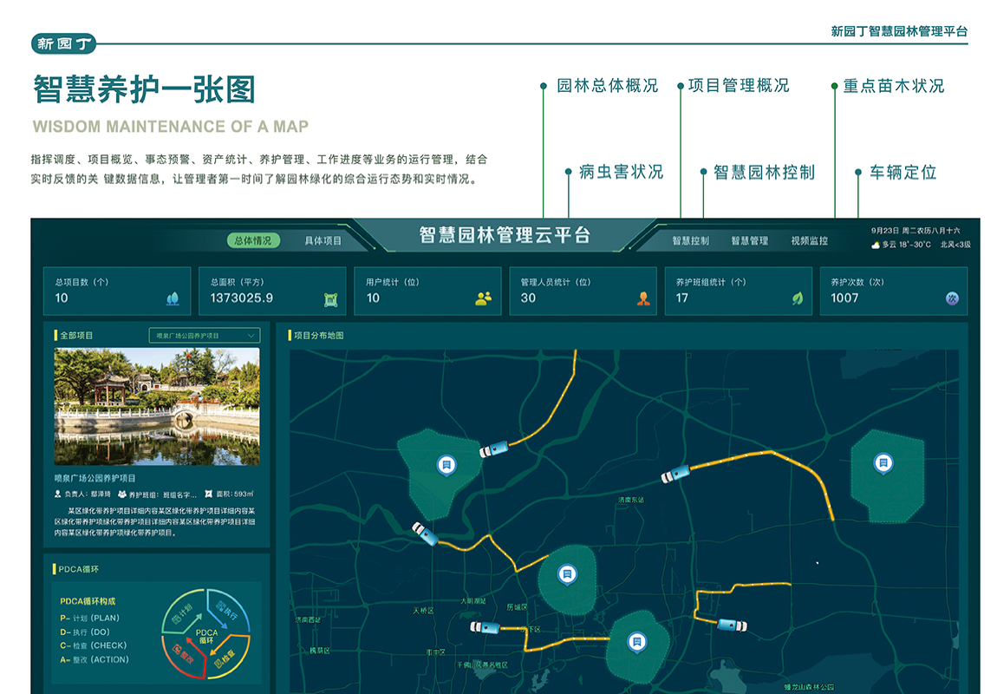997x694 pixels.
Task: Click the 新园丁 logo badge
Action: (x=64, y=43)
